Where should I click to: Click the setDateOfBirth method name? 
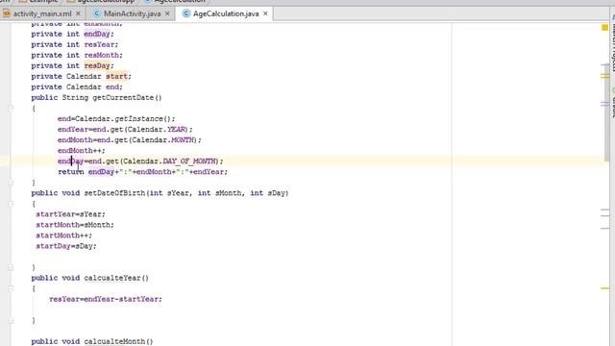(114, 193)
